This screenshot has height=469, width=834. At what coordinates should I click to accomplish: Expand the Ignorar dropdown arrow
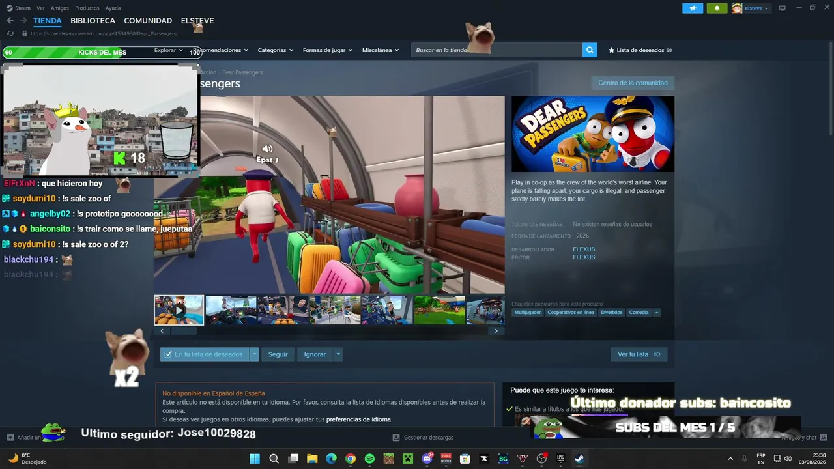point(338,354)
